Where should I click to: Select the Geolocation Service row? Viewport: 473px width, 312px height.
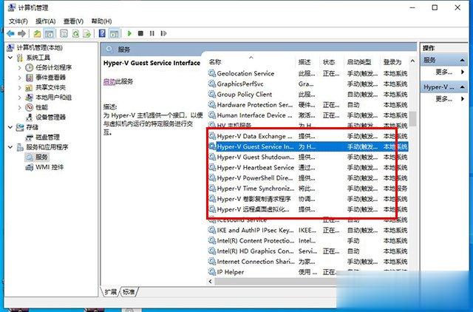click(307, 73)
